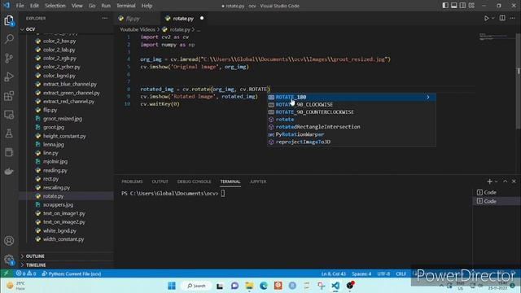
Task: Open the Edit menu
Action: click(x=34, y=6)
